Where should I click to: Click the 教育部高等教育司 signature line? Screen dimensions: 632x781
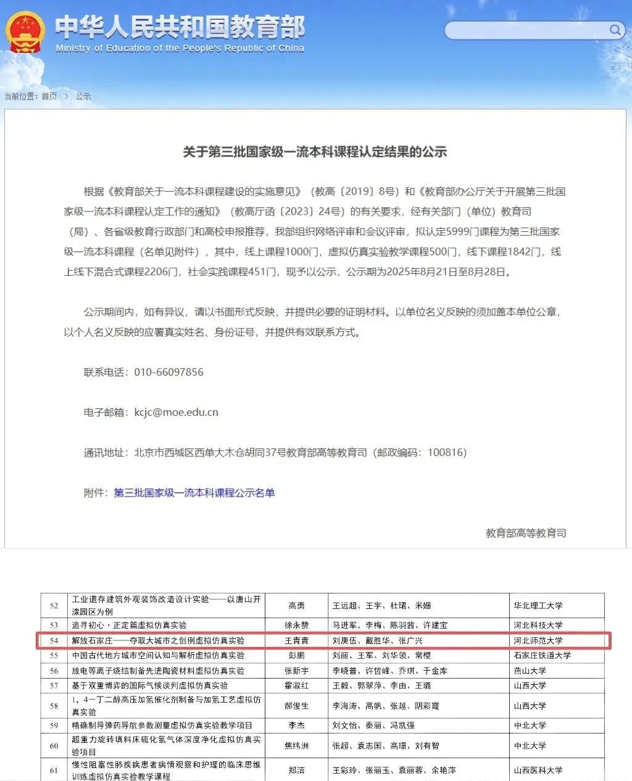(526, 533)
